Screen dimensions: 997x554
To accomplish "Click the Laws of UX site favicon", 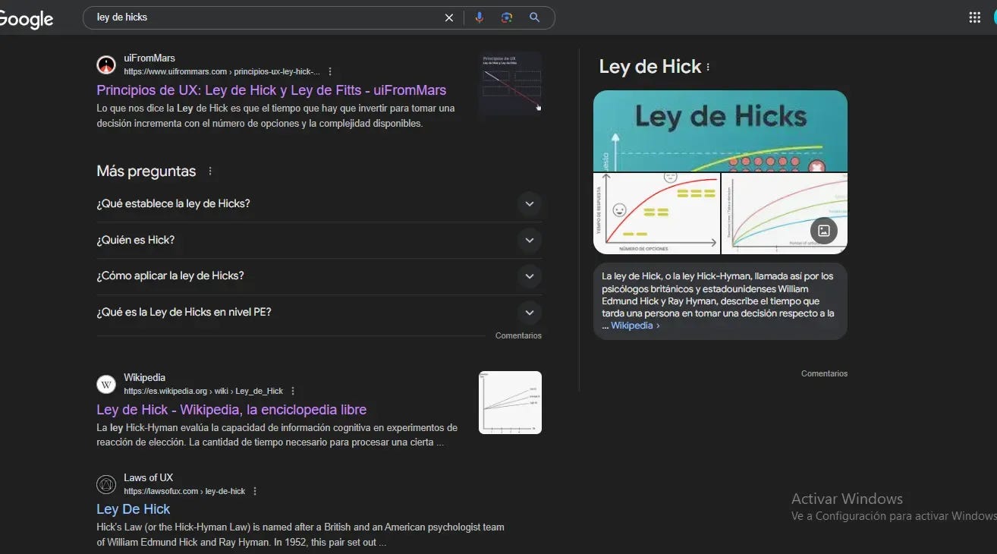I will tap(106, 484).
